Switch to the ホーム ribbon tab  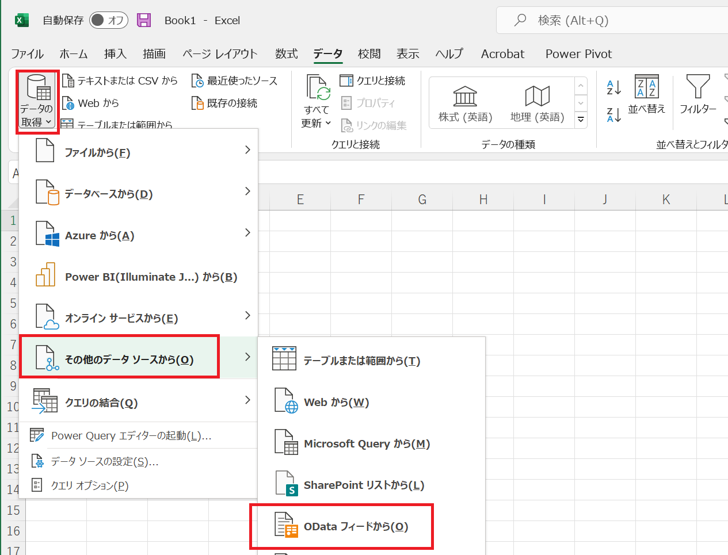pos(74,53)
